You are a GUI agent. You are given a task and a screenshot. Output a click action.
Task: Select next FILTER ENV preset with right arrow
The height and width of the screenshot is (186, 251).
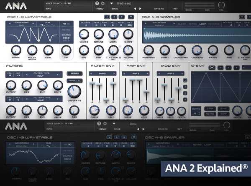point(114,73)
